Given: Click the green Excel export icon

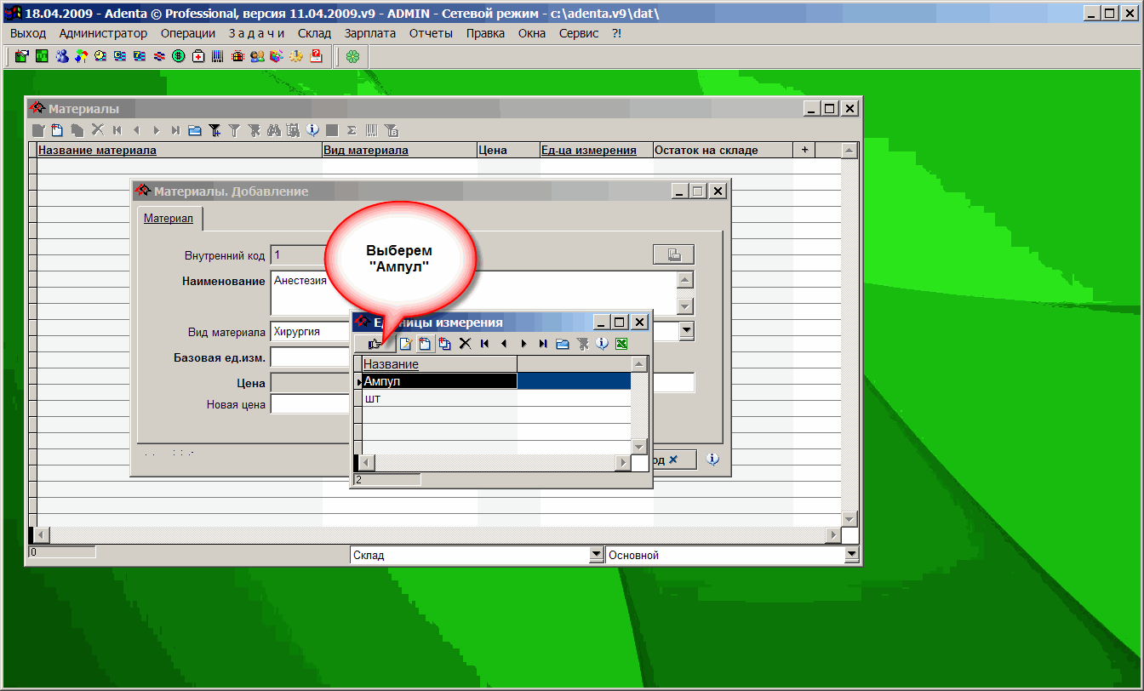Looking at the screenshot, I should pyautogui.click(x=621, y=344).
